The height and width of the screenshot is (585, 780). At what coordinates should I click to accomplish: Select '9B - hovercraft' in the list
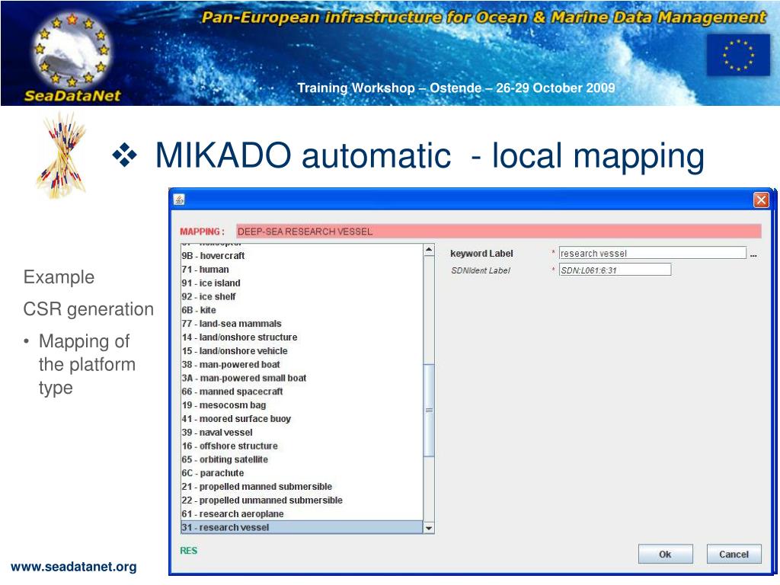pyautogui.click(x=302, y=256)
